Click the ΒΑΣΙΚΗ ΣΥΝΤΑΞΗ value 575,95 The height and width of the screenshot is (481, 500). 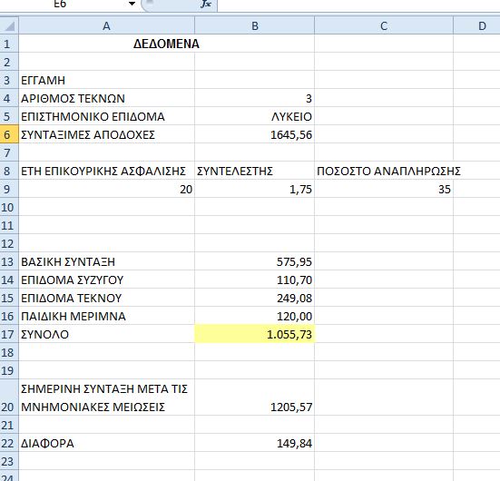pyautogui.click(x=254, y=261)
